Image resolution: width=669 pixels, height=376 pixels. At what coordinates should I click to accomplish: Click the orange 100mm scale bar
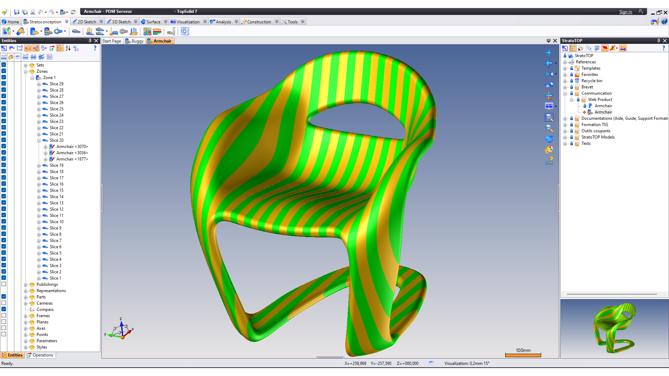(x=523, y=355)
